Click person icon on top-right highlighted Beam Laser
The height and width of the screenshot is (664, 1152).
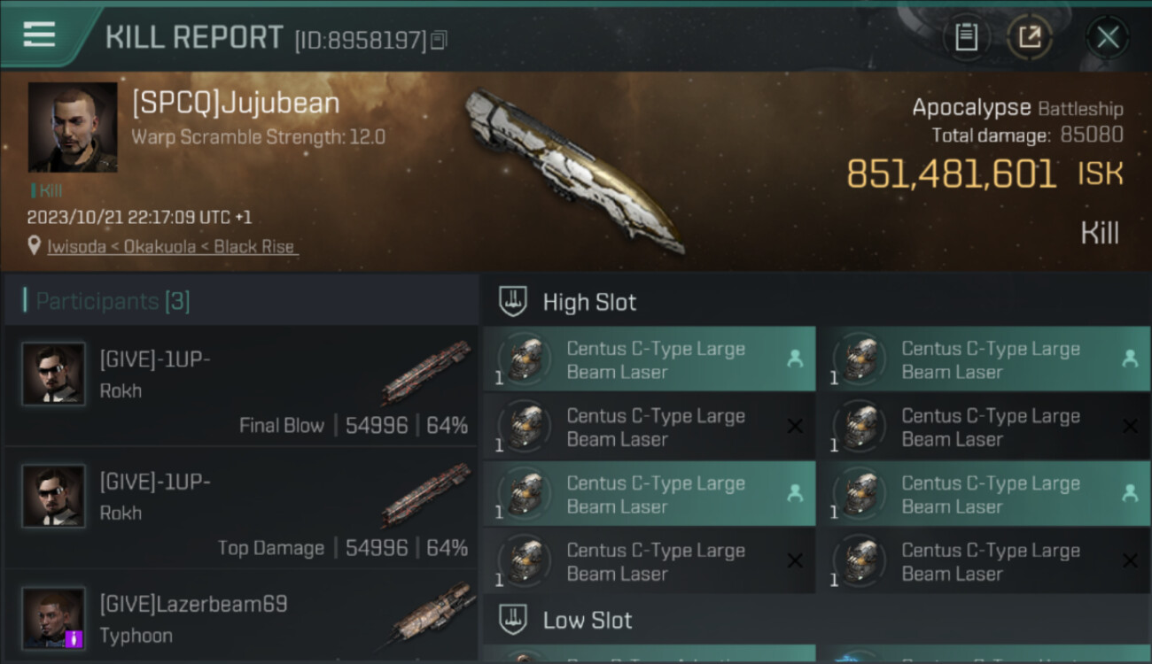click(1130, 359)
